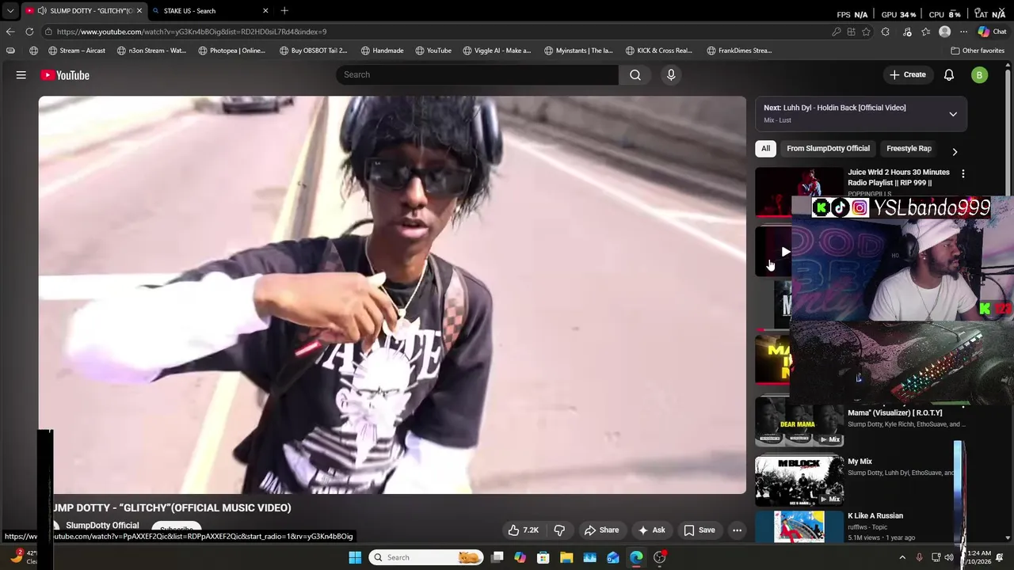The height and width of the screenshot is (570, 1014).
Task: Open the Viggle AI bookmark
Action: pos(497,51)
